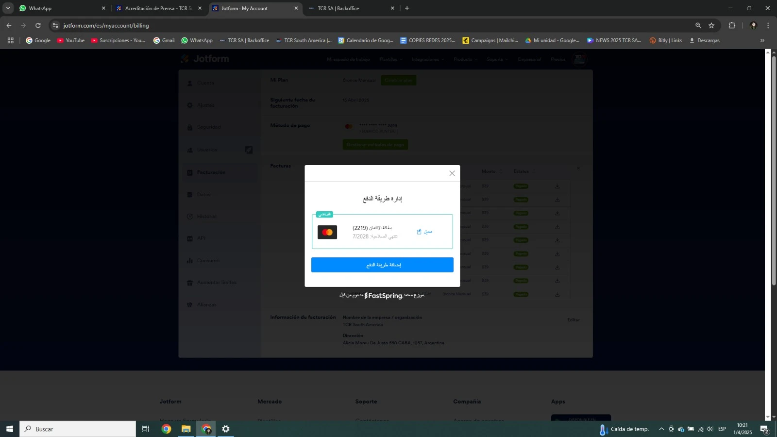This screenshot has height=437, width=777.
Task: Expand the Integraciones dropdown
Action: point(425,59)
